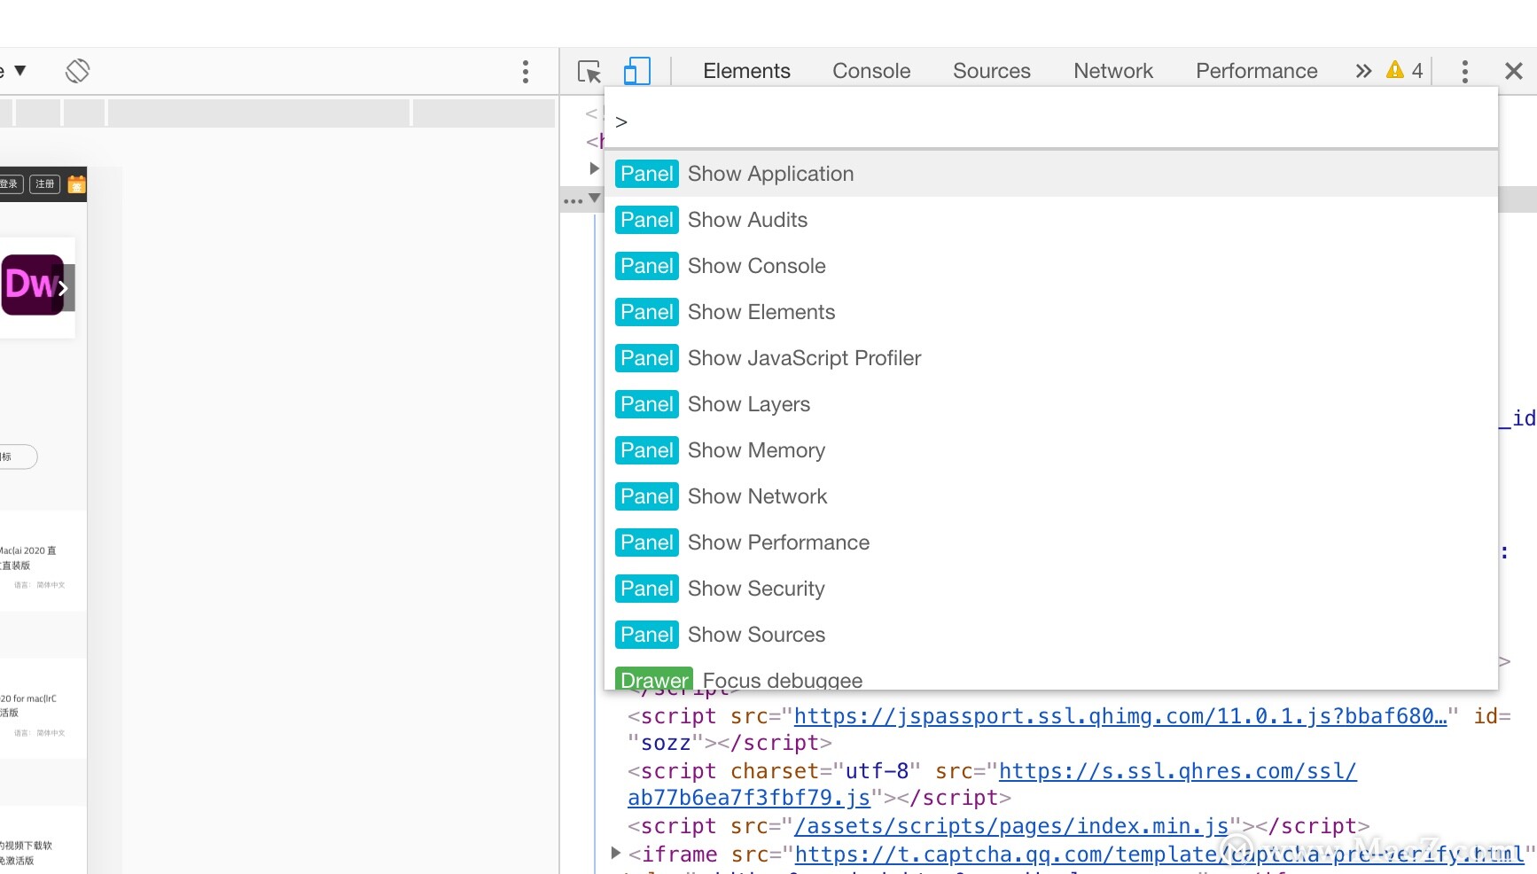
Task: Toggle the device toolbar icon
Action: pyautogui.click(x=636, y=71)
